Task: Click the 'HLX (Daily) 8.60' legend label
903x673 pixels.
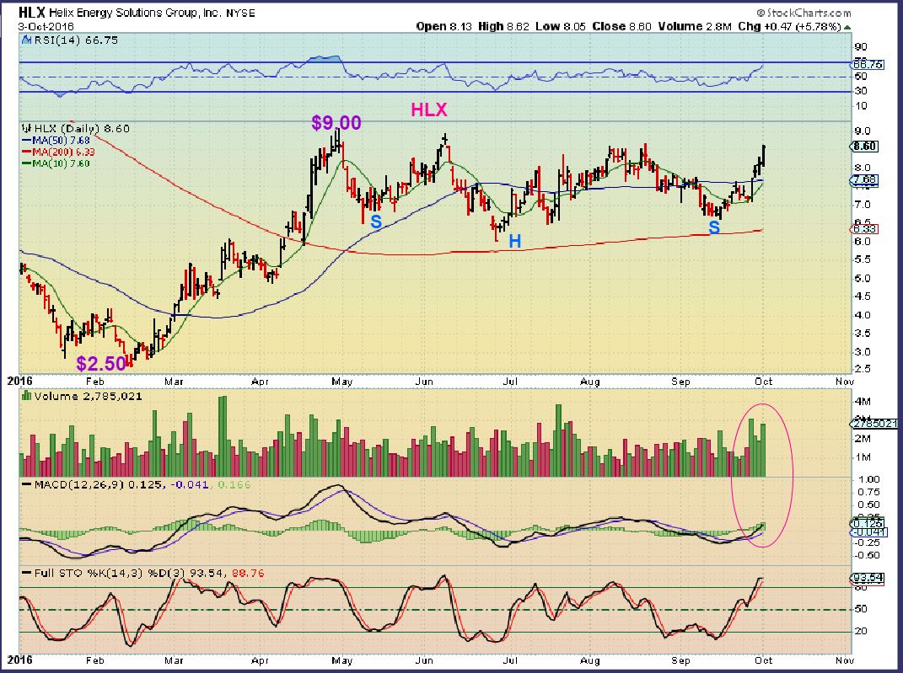Action: tap(82, 128)
